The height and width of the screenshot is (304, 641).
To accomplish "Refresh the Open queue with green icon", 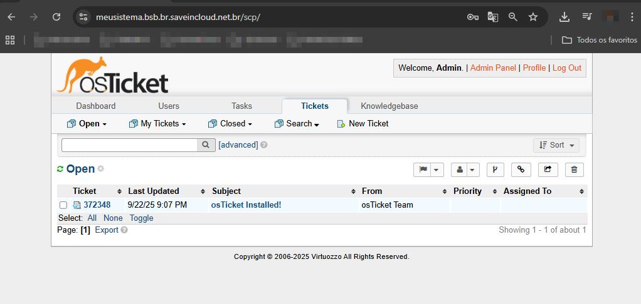I will [60, 170].
